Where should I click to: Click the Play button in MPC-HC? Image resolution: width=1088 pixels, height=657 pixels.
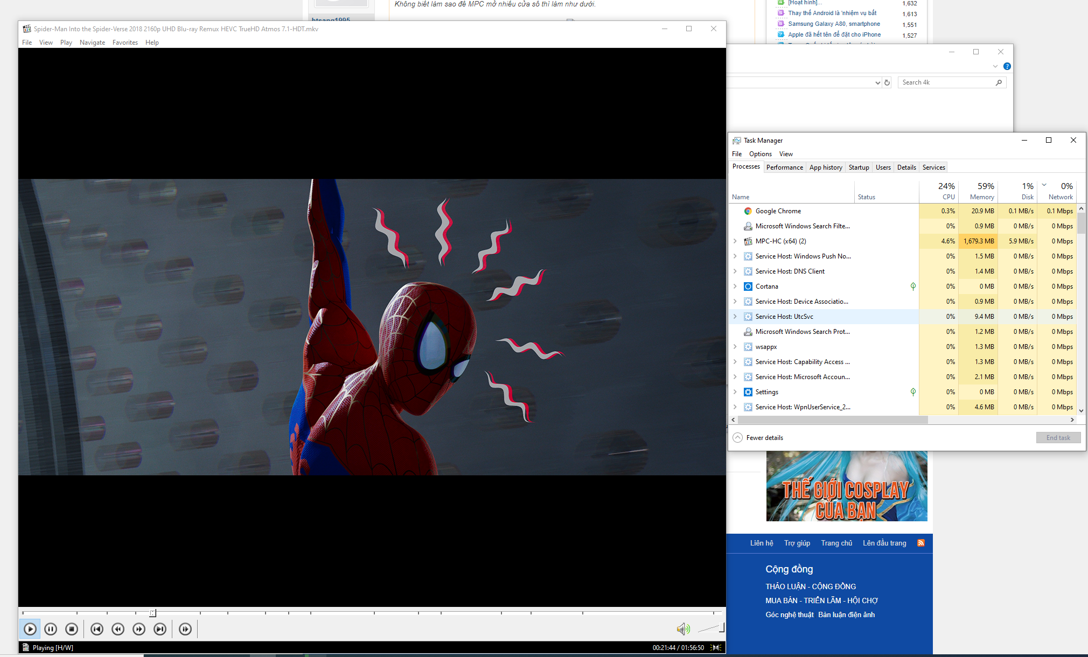click(x=30, y=628)
